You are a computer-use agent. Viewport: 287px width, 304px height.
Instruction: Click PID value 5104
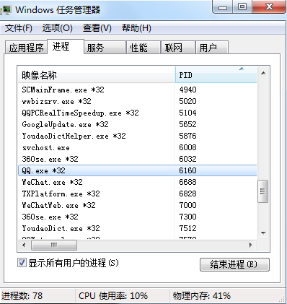(187, 113)
